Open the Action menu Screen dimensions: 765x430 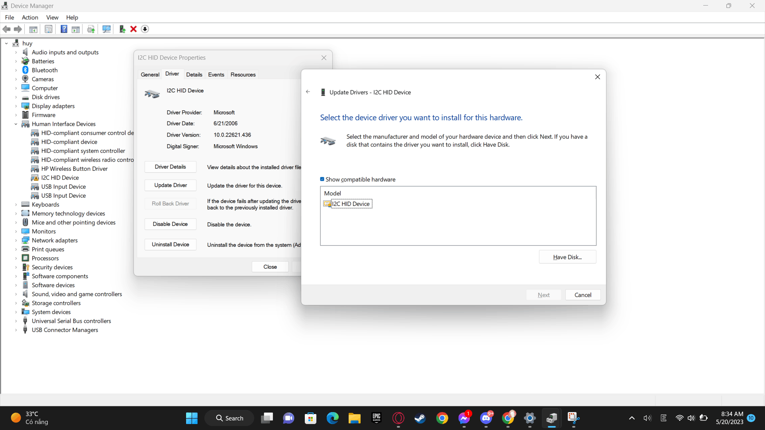click(30, 17)
